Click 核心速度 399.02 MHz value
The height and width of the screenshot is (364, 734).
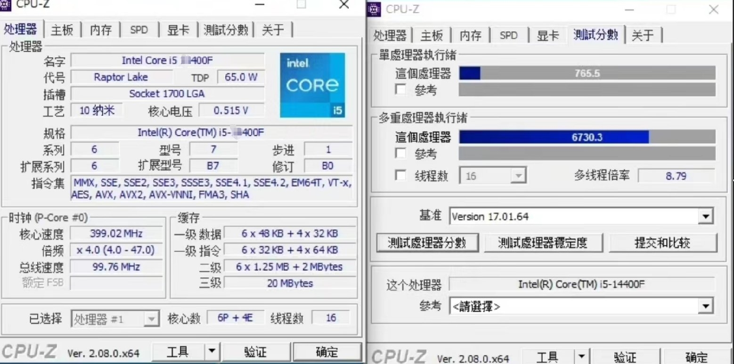(x=116, y=233)
